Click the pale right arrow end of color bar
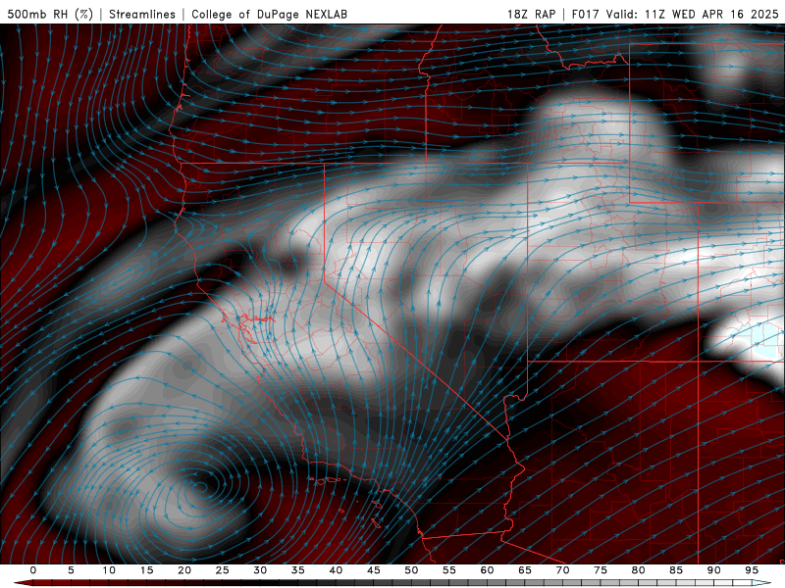Screen dimensions: 785x588 (x=761, y=583)
